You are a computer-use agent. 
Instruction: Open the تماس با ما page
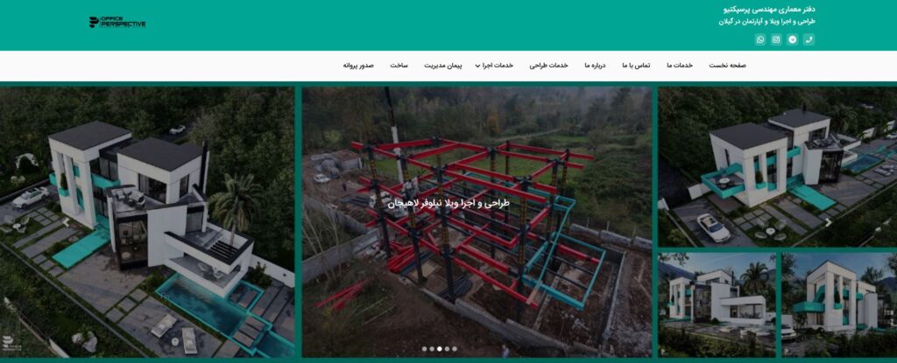(636, 66)
